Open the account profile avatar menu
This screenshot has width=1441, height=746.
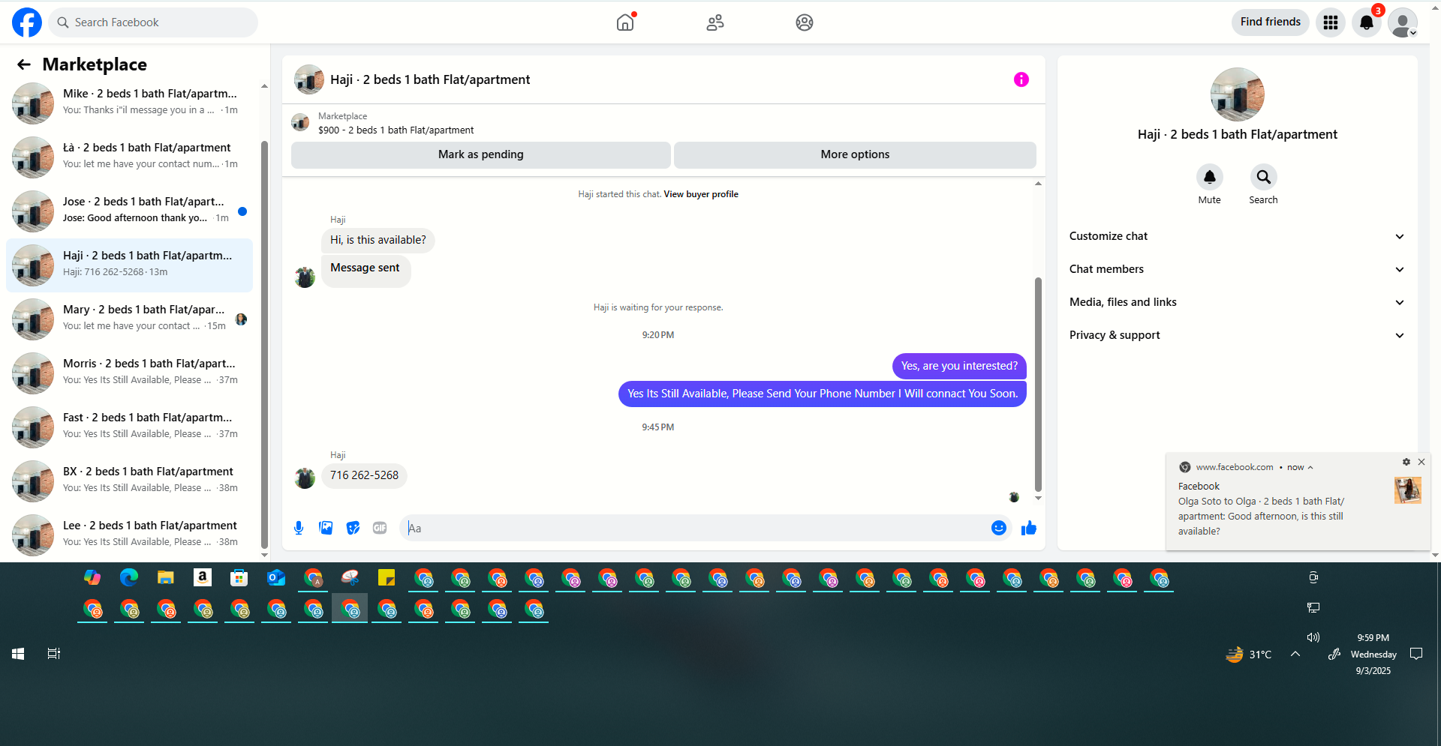click(x=1403, y=22)
